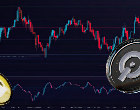Click the first time-axis label under the gold coin
140x110 pixels.
pyautogui.click(x=3, y=107)
